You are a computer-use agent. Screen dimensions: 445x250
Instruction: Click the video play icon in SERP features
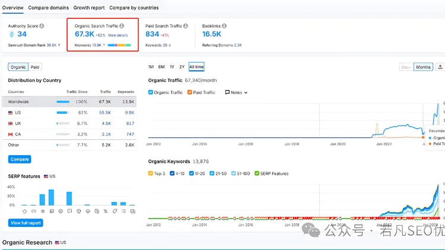(x=61, y=211)
